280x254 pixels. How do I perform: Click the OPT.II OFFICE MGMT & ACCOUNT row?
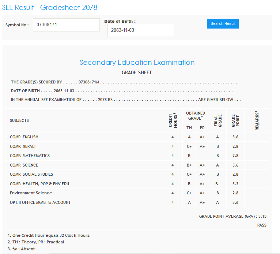pyautogui.click(x=40, y=202)
